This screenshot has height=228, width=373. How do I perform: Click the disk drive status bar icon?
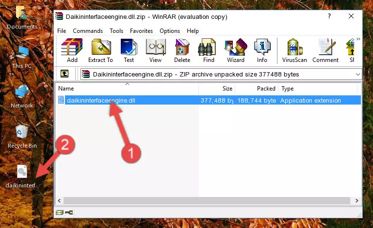(x=60, y=213)
